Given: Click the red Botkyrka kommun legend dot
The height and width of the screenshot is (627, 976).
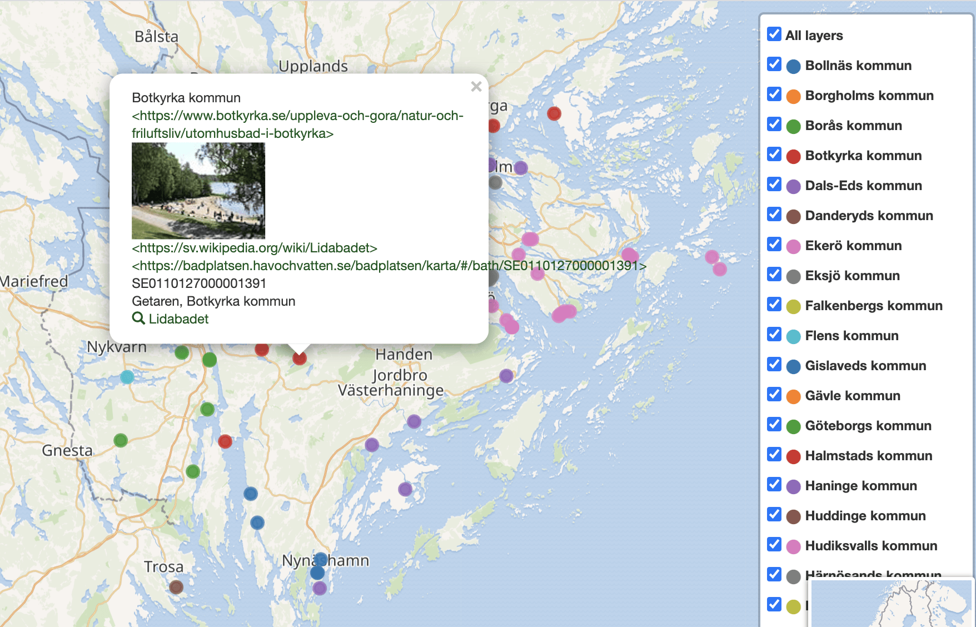Looking at the screenshot, I should [x=793, y=156].
